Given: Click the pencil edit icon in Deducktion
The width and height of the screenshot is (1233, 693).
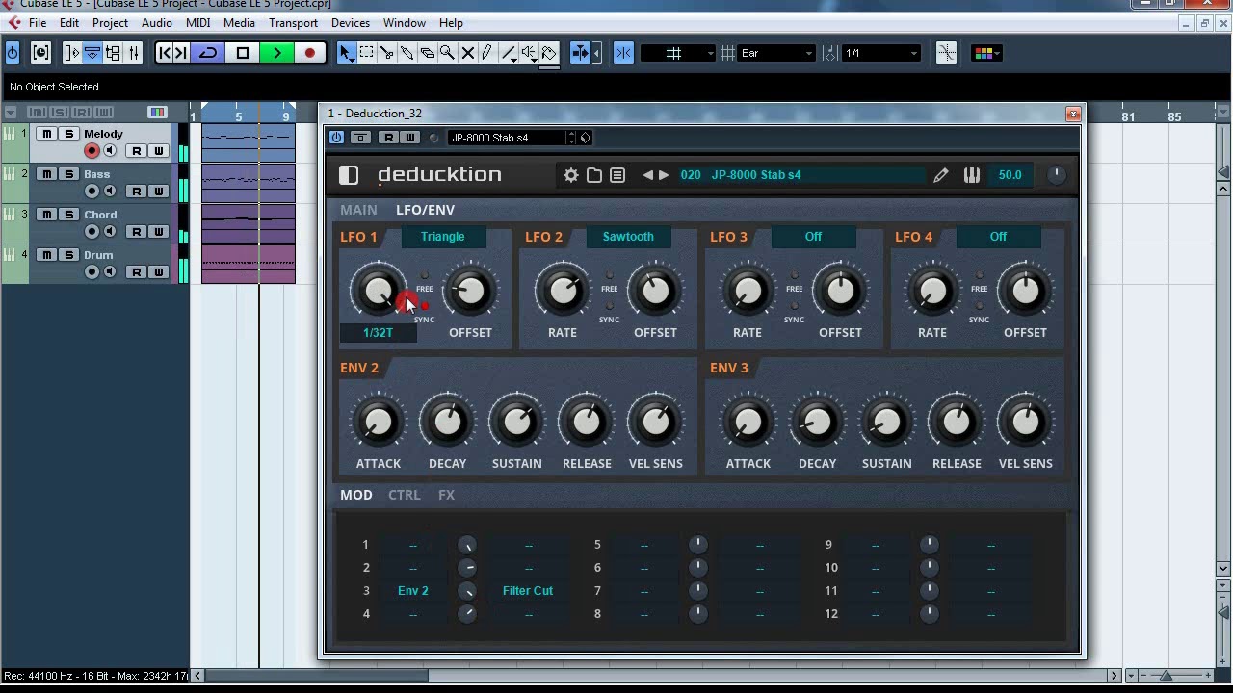Looking at the screenshot, I should tap(941, 175).
